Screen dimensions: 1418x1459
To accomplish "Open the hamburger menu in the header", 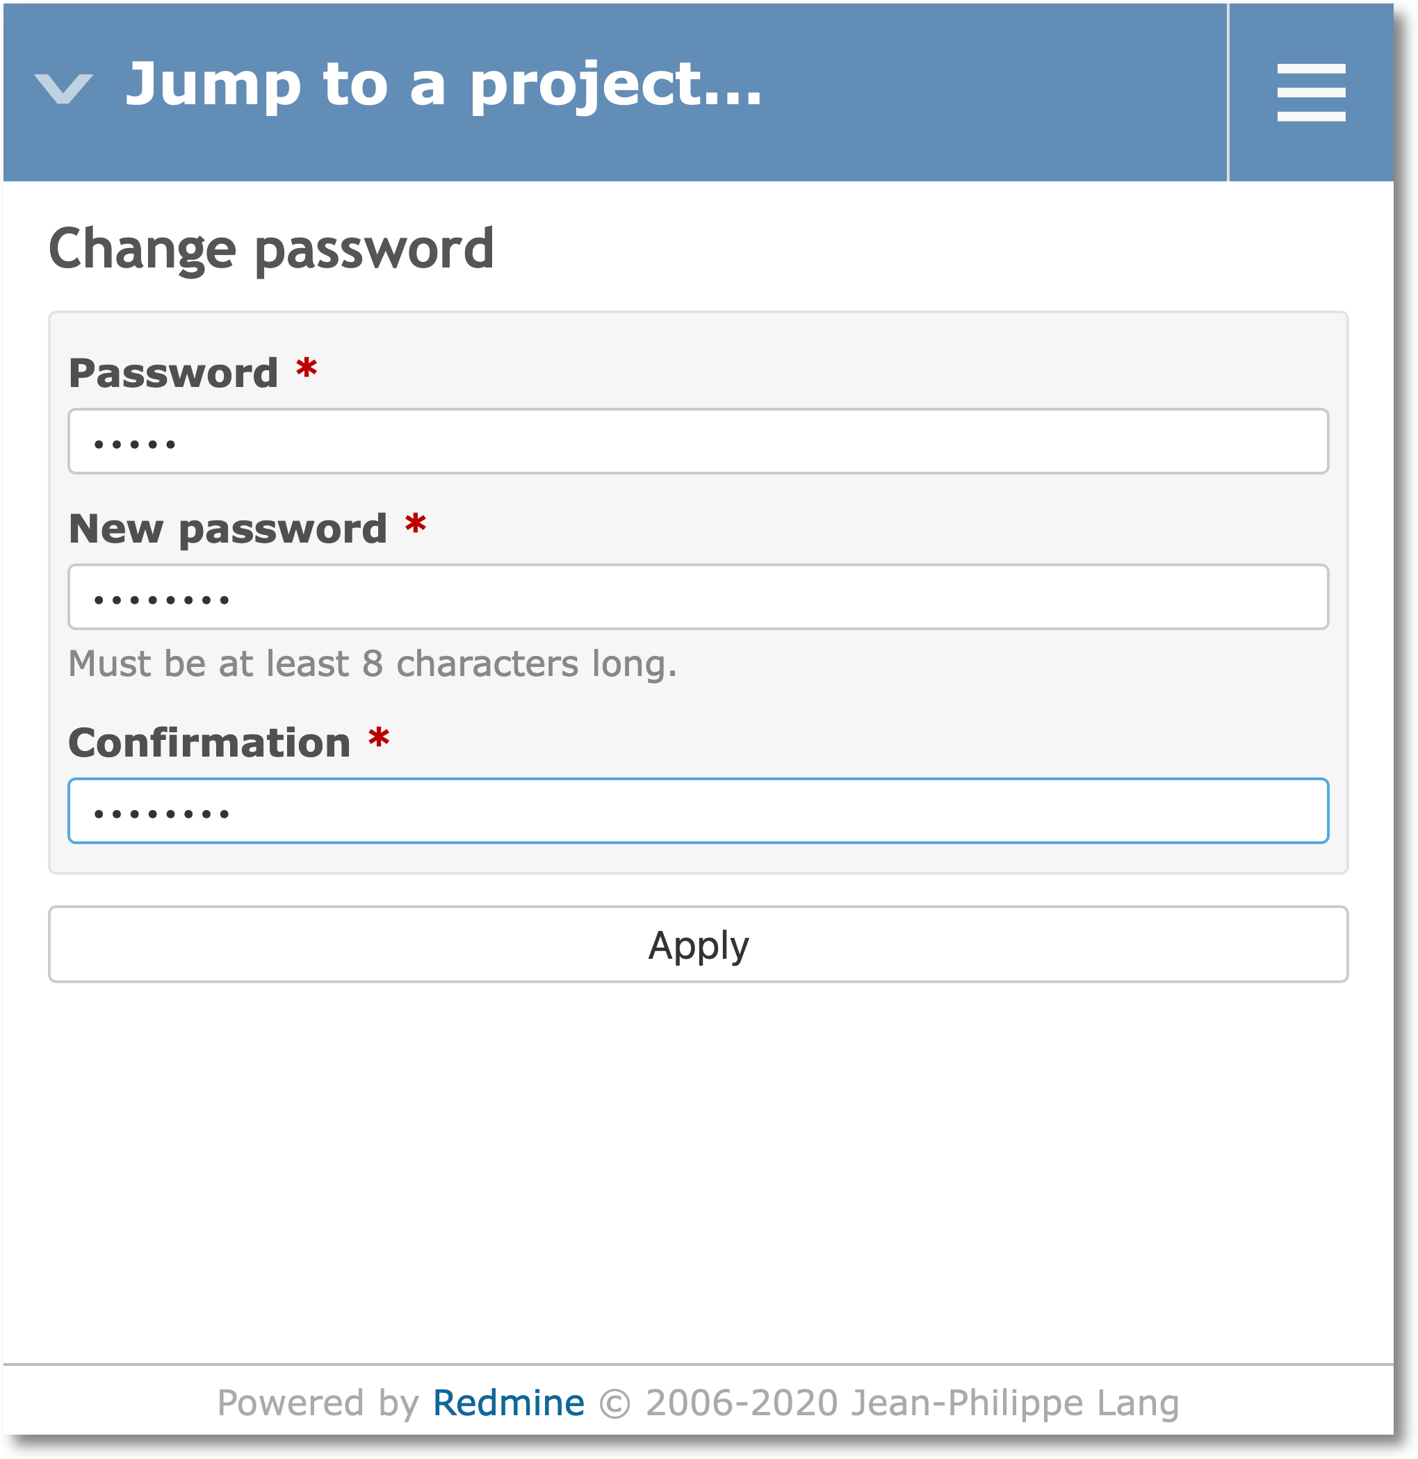I will 1310,92.
